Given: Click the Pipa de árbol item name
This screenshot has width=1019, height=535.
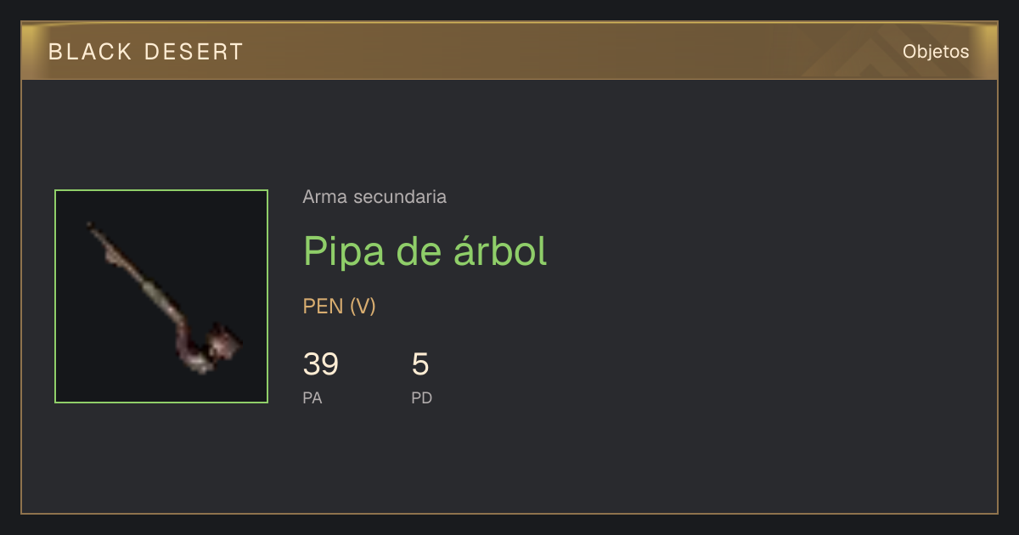Looking at the screenshot, I should pyautogui.click(x=425, y=251).
